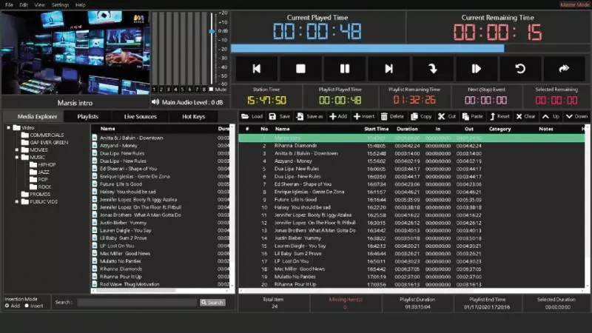Viewport: 592px width, 333px height.
Task: Paste item into the playlist
Action: (473, 117)
